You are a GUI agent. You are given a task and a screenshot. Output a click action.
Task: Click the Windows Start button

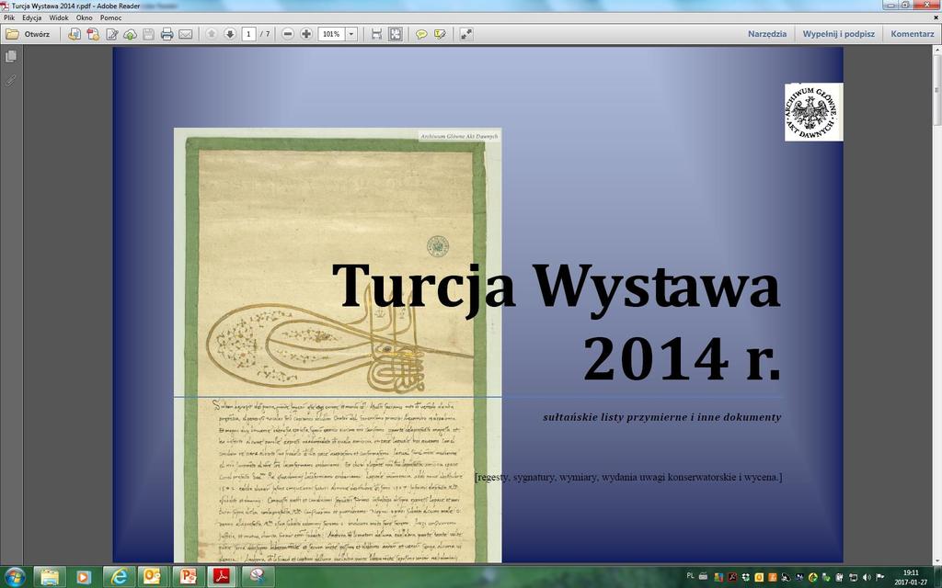pos(15,577)
